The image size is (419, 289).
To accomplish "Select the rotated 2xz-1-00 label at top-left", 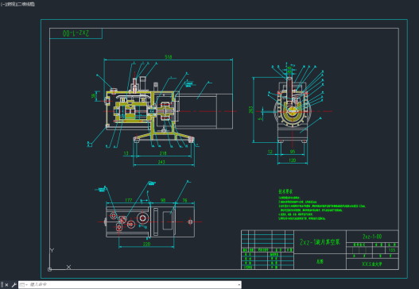I will [x=76, y=33].
